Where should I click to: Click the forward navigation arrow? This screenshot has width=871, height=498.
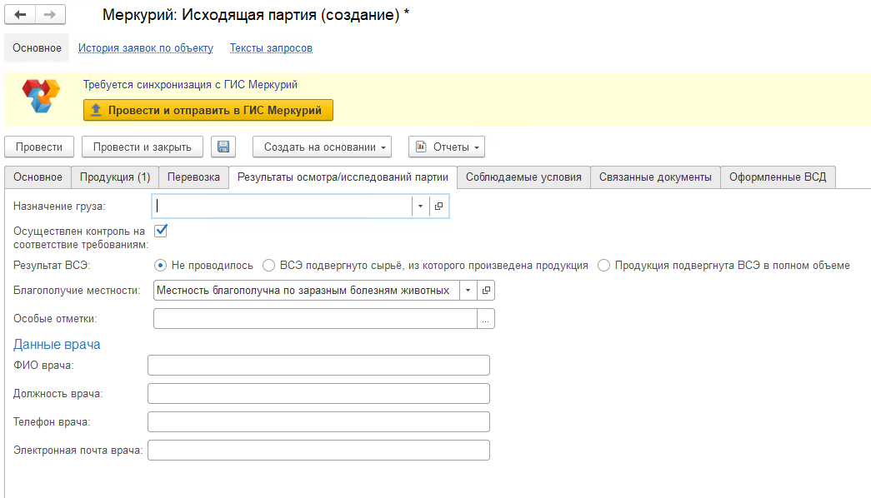[x=50, y=15]
